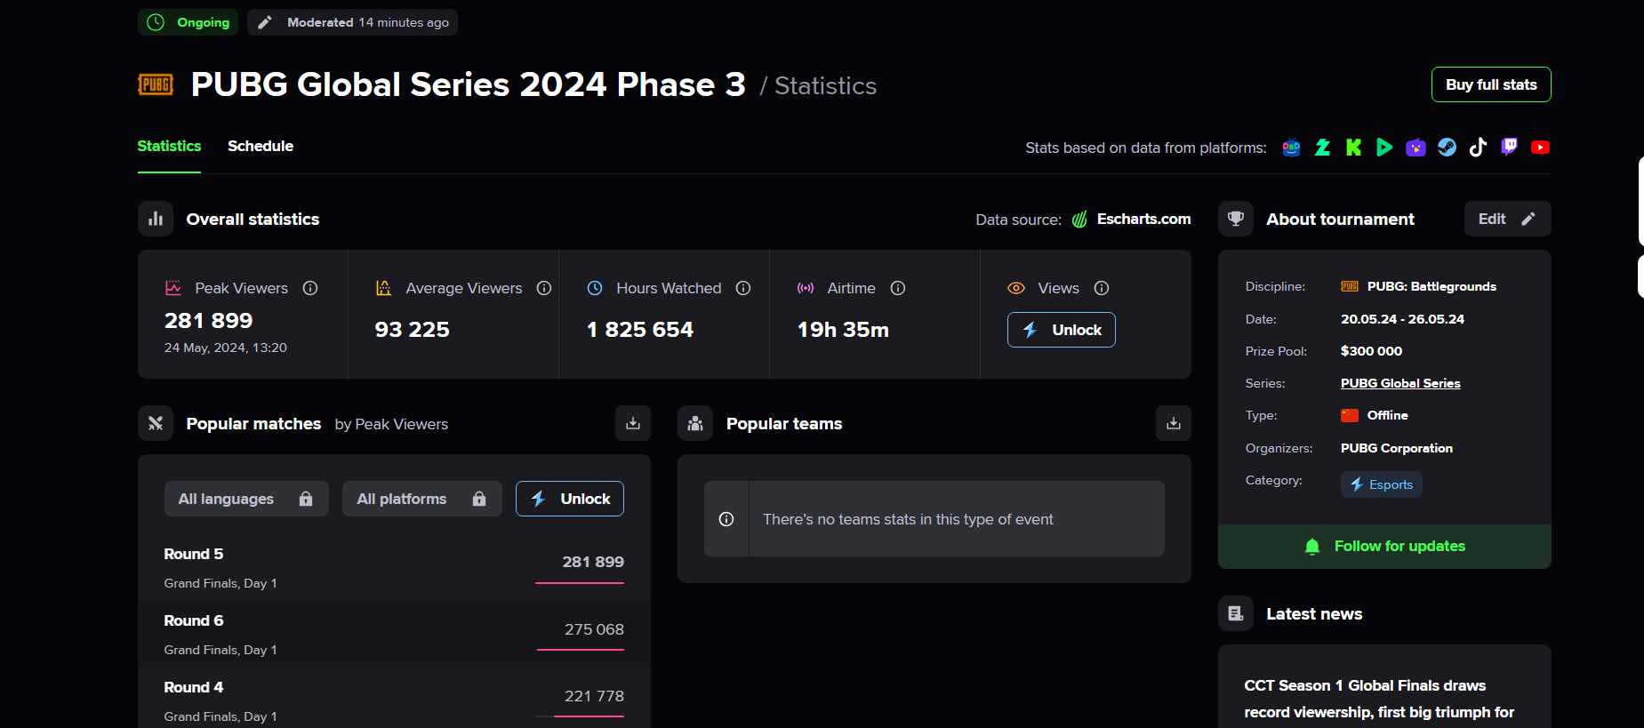The width and height of the screenshot is (1644, 728).
Task: Click the info icon beside Hours Watched
Action: pos(743,288)
